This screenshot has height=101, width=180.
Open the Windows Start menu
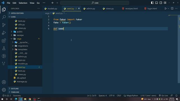(x=2, y=99)
